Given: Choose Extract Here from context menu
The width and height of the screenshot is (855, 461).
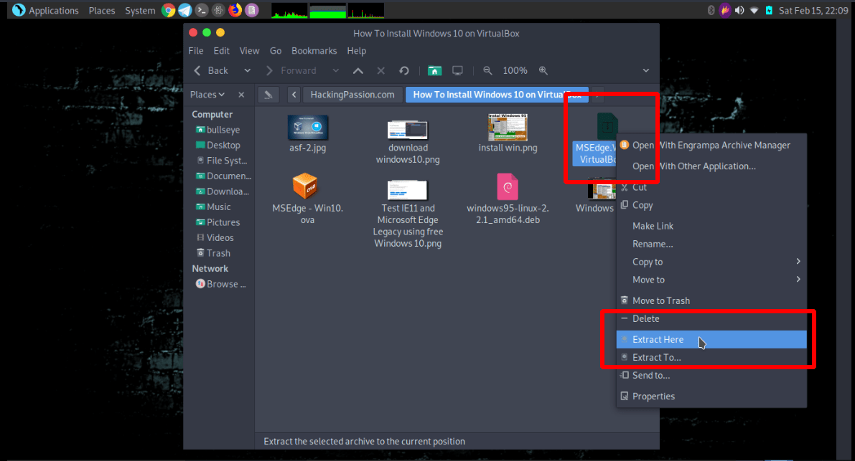Looking at the screenshot, I should (x=711, y=340).
